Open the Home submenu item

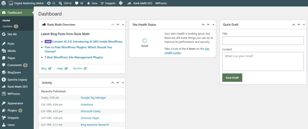click(6, 21)
